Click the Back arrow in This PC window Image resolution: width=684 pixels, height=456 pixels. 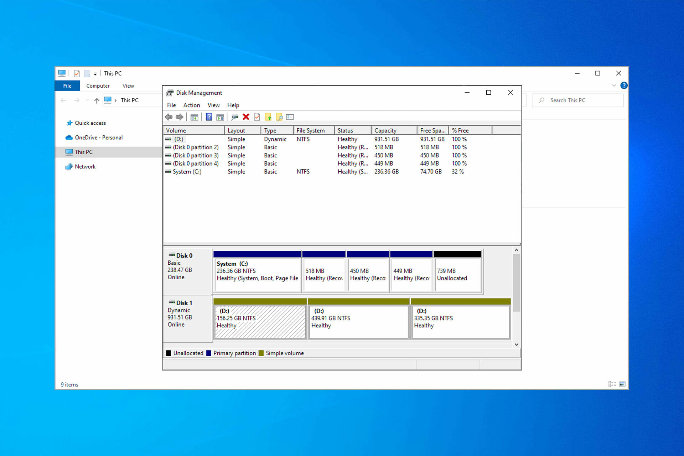click(63, 100)
